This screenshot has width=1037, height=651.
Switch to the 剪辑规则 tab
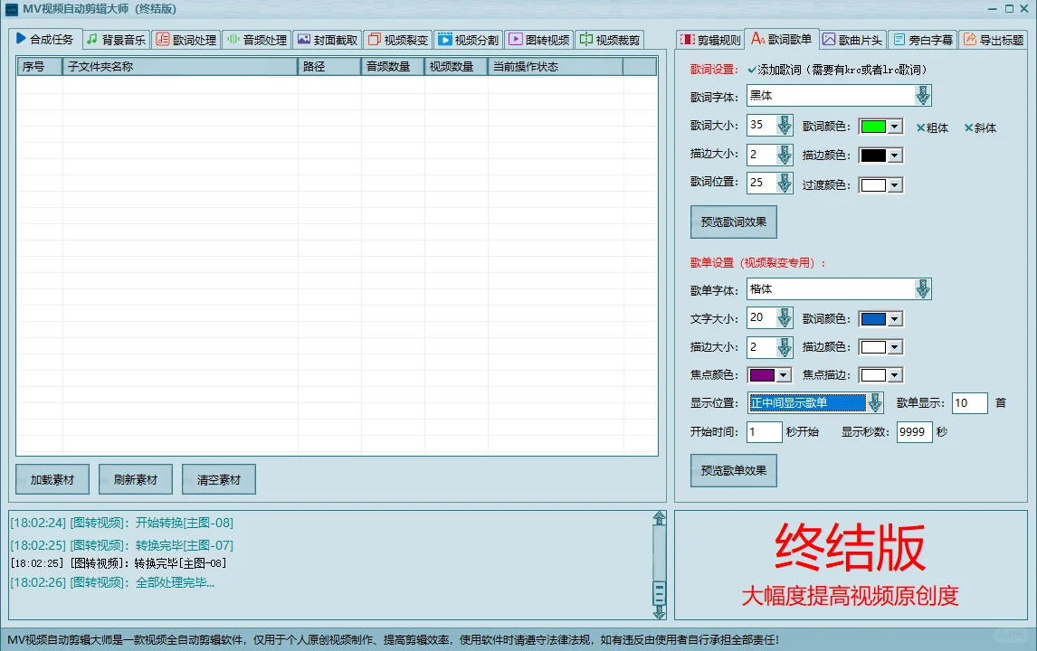709,39
